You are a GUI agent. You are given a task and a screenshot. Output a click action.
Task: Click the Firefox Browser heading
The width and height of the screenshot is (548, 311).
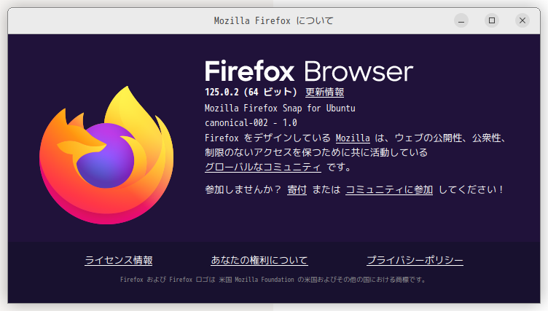(309, 71)
